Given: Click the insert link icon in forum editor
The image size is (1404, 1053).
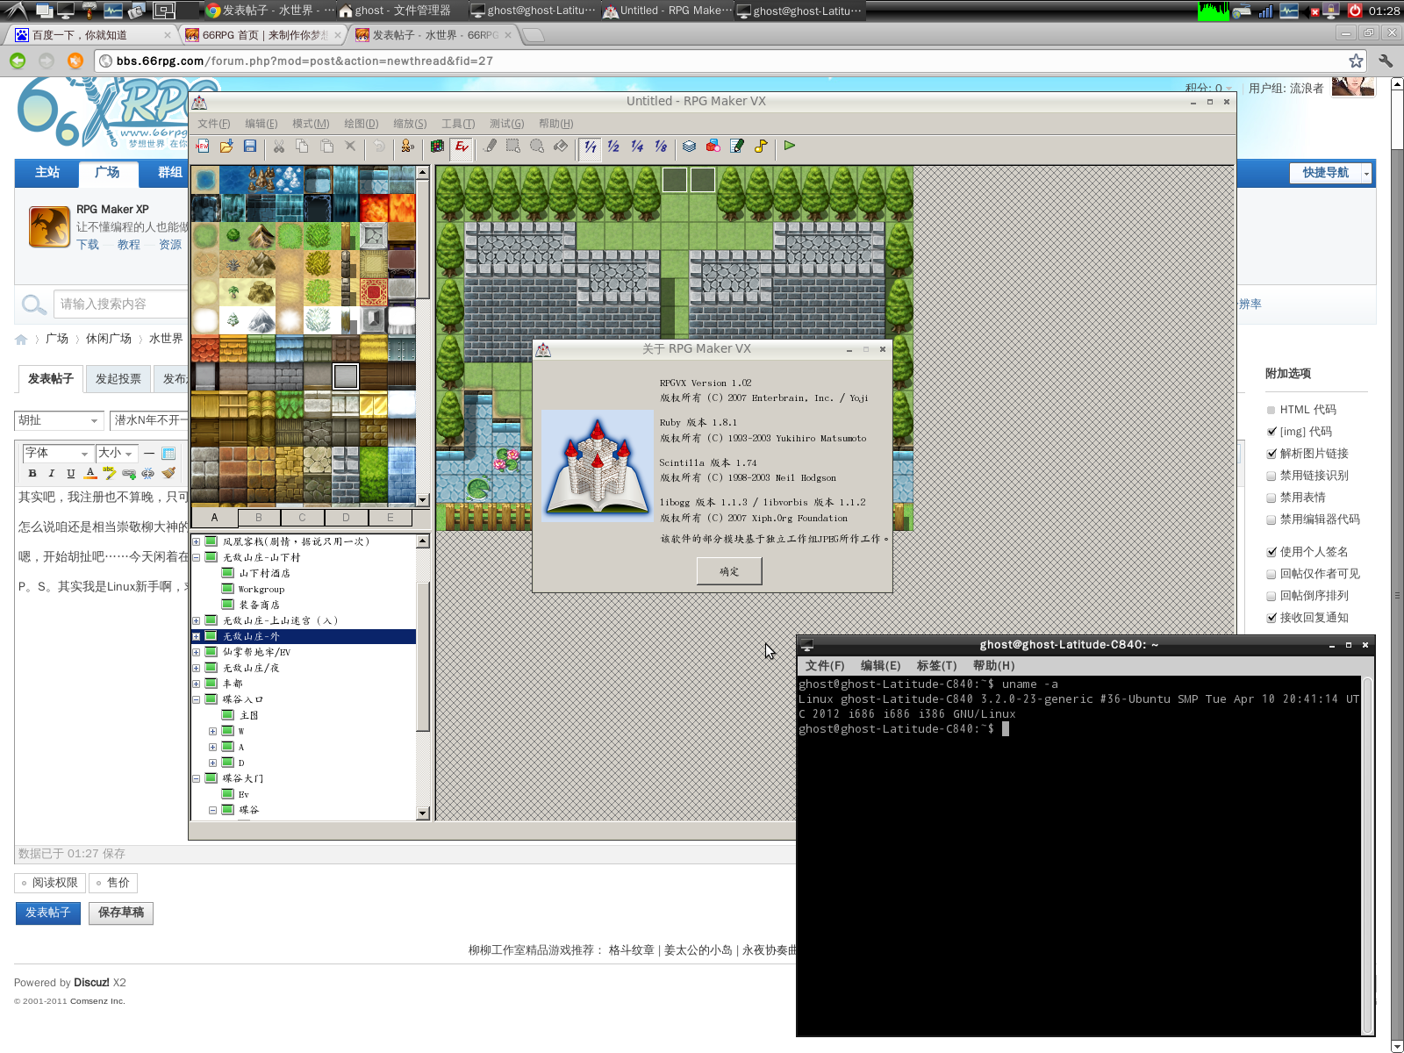Looking at the screenshot, I should coord(129,473).
